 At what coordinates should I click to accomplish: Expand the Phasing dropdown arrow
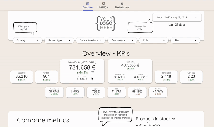pos(108,8)
